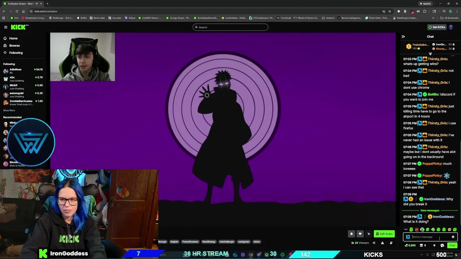The image size is (461, 259).
Task: Collapse the chat panel arrow icon
Action: click(x=403, y=37)
